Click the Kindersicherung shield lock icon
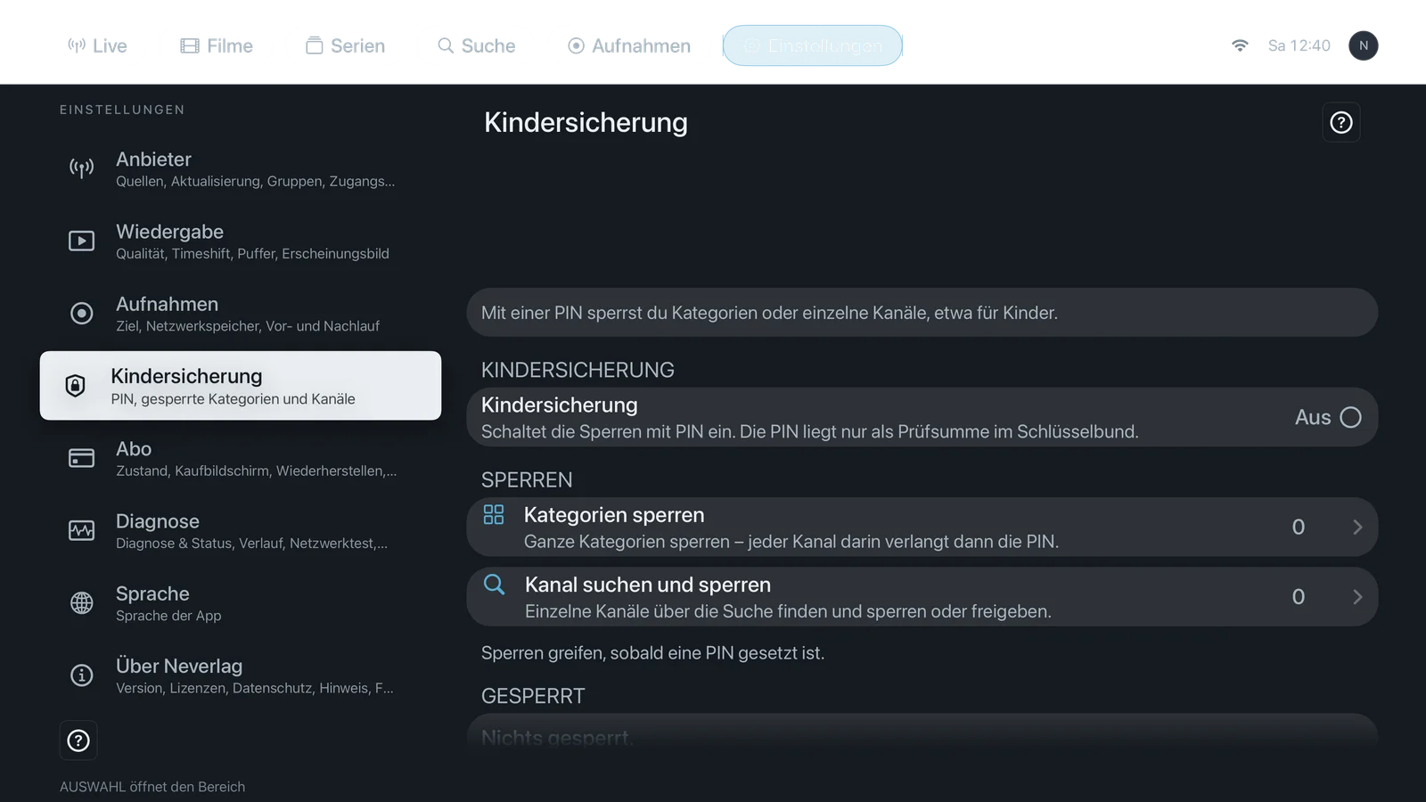The image size is (1426, 802). pos(76,386)
